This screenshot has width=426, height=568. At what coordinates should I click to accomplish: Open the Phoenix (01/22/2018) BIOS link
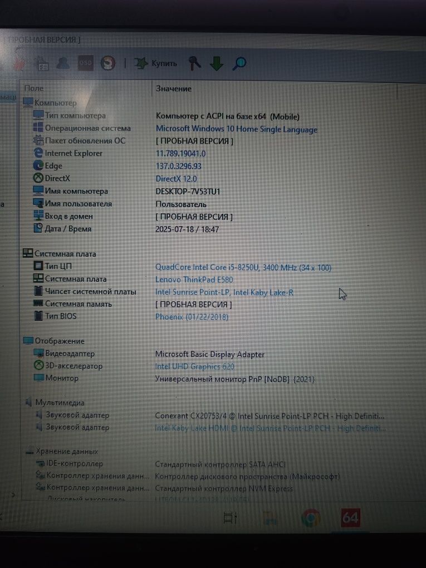192,317
